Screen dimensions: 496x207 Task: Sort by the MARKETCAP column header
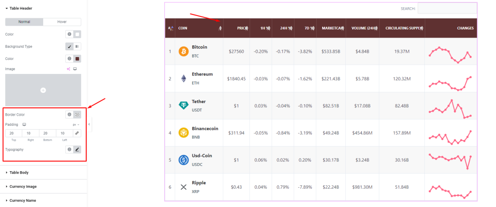331,28
